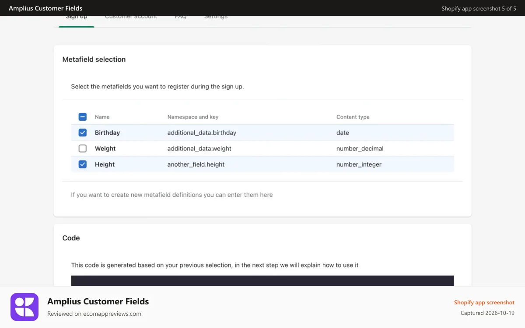This screenshot has width=525, height=328.
Task: Click the additional_data.birthday namespace cell
Action: pyautogui.click(x=202, y=133)
